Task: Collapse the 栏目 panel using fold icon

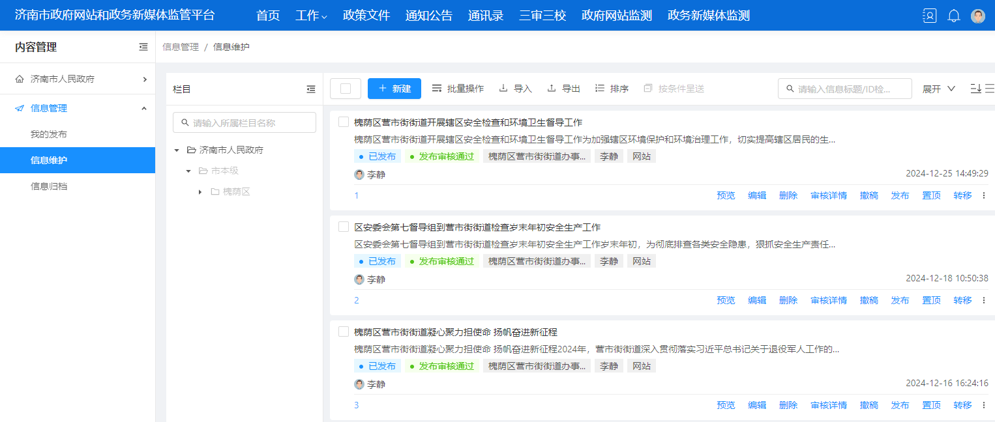Action: tap(311, 89)
